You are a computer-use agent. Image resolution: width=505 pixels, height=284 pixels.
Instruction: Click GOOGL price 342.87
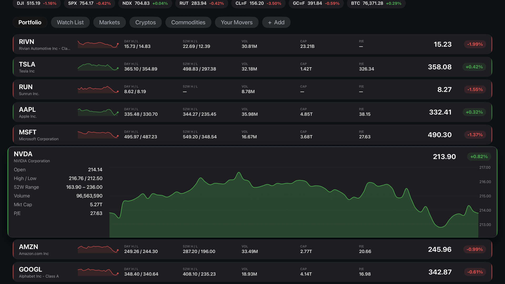[x=440, y=272]
